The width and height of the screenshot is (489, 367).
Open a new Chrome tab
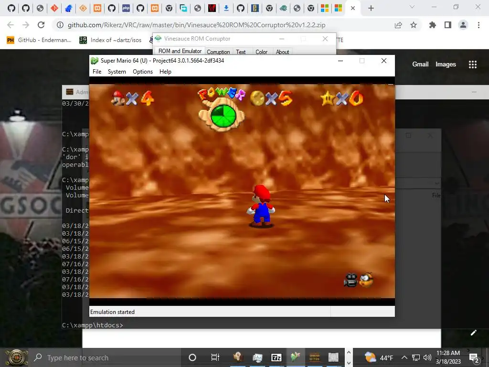tap(371, 8)
